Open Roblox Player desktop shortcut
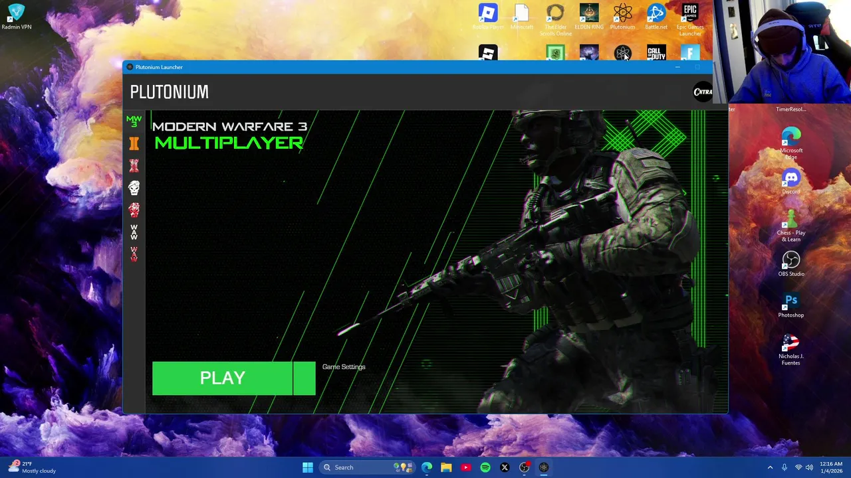851x478 pixels. [x=488, y=17]
